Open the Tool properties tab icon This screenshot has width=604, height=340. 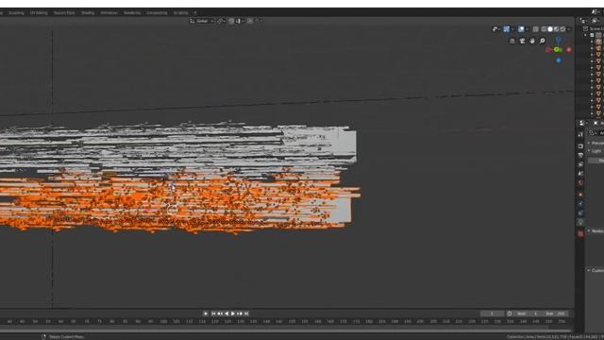[581, 134]
